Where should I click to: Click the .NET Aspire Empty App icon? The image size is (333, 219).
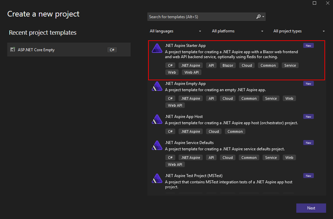coord(157,87)
